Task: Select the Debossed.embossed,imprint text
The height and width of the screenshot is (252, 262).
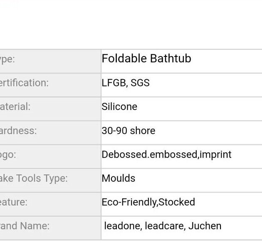Action: (x=167, y=154)
